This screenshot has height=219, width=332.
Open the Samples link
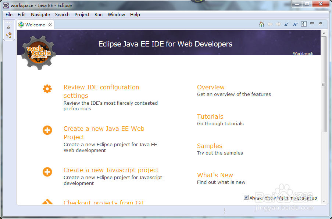point(210,146)
